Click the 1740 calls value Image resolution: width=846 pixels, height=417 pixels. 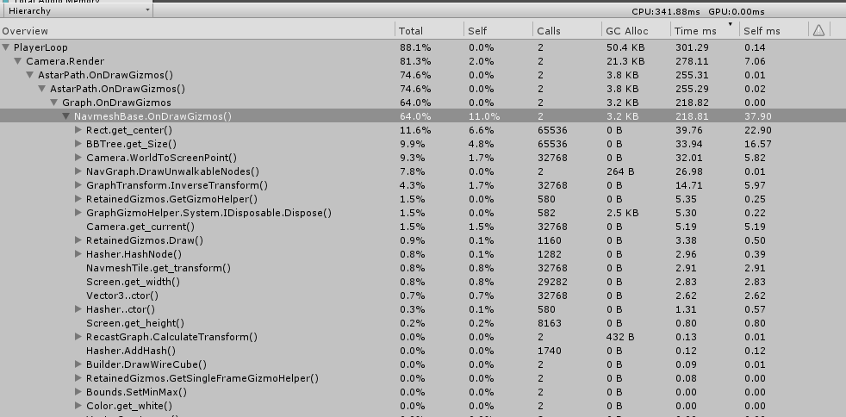point(550,351)
